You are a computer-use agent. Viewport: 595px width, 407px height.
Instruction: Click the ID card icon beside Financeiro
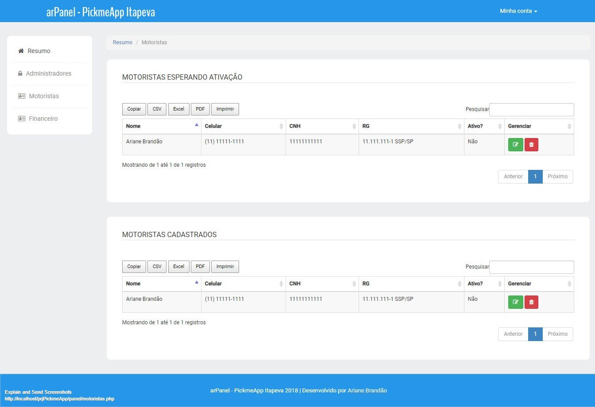[22, 119]
